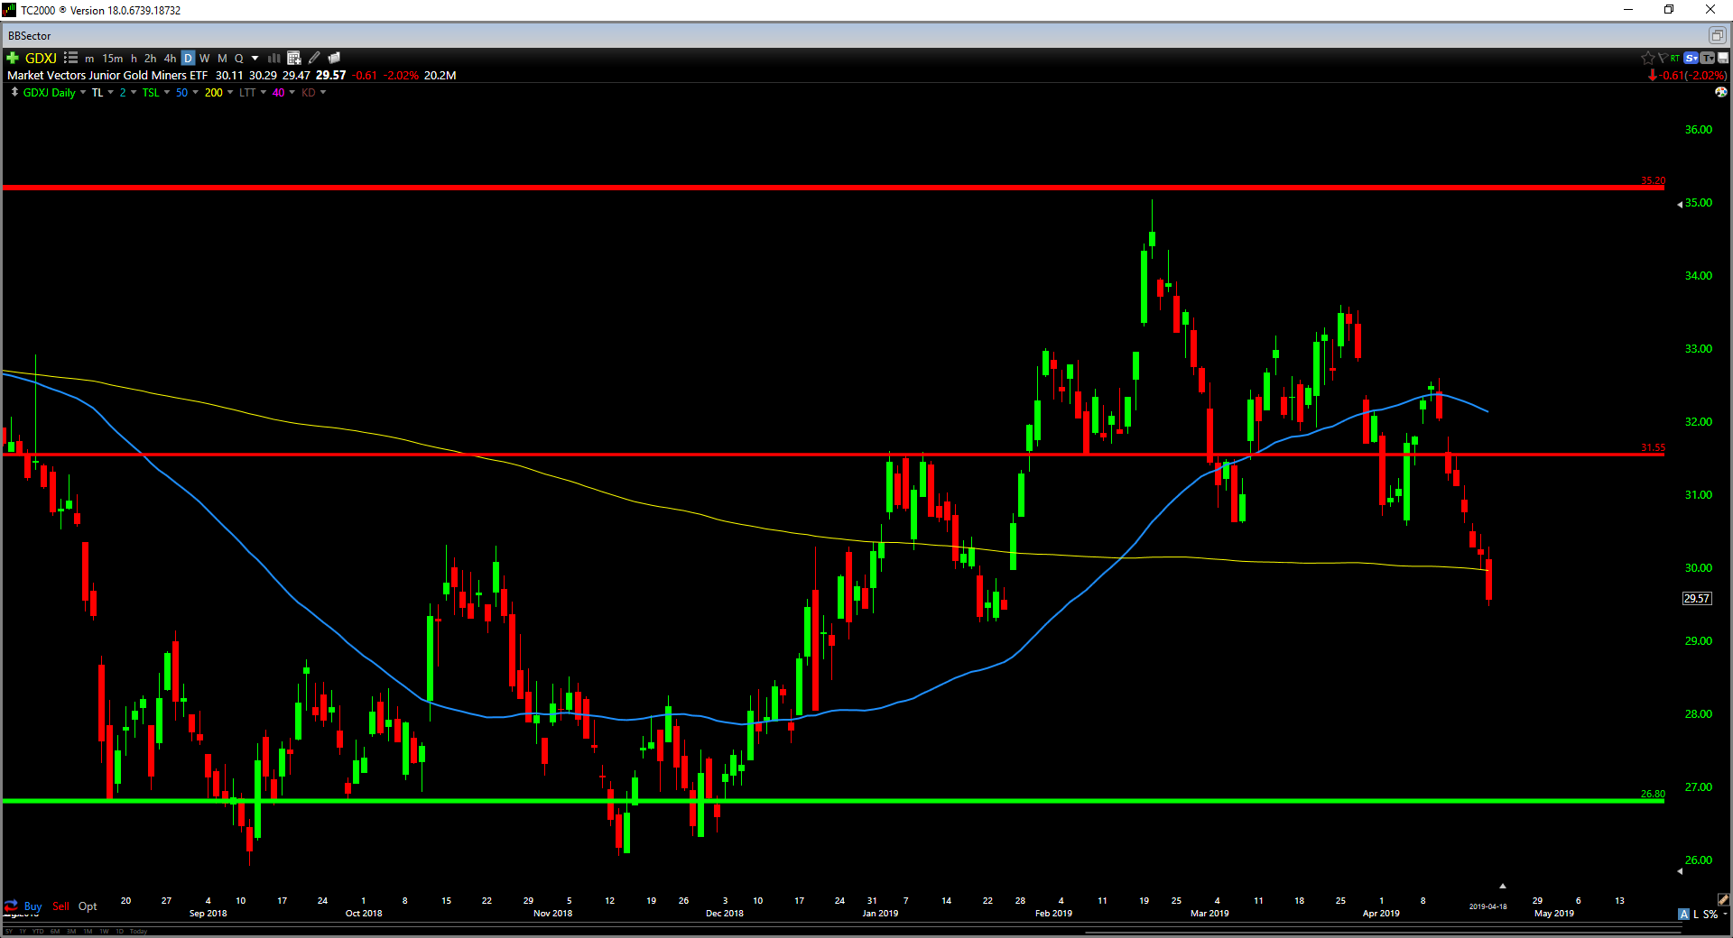The height and width of the screenshot is (938, 1733).
Task: Click the 29.57 current price label
Action: [x=1697, y=598]
